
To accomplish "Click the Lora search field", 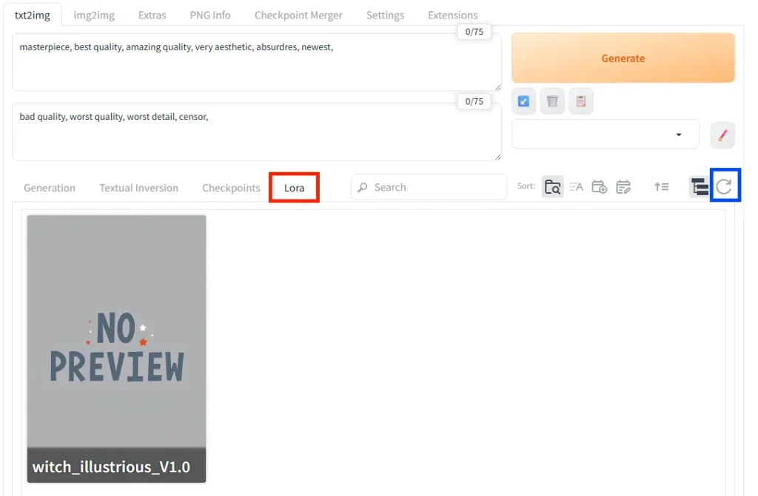I will [x=429, y=188].
